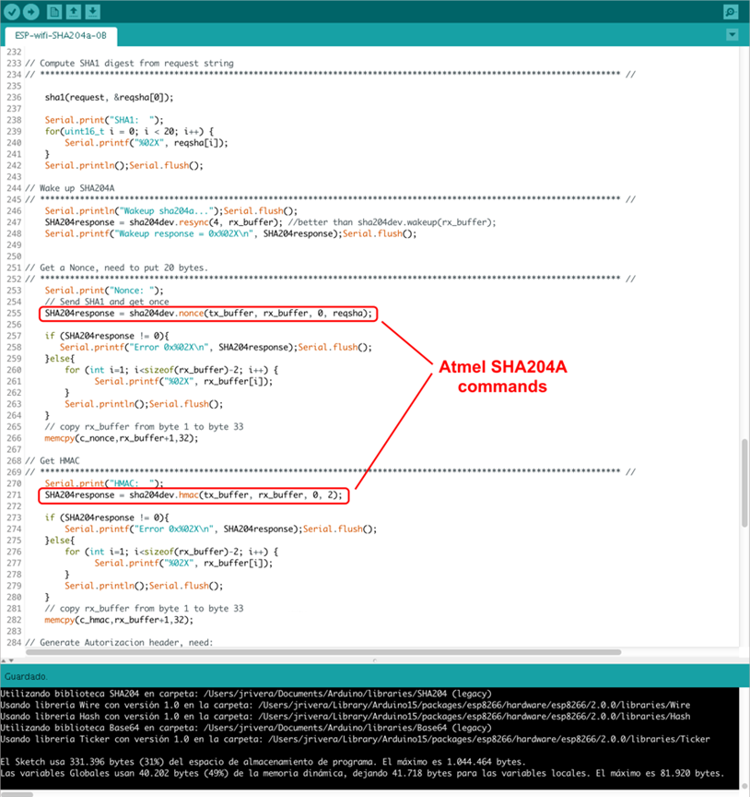Open the Serial Monitor magnifier icon
The height and width of the screenshot is (797, 750).
(731, 12)
